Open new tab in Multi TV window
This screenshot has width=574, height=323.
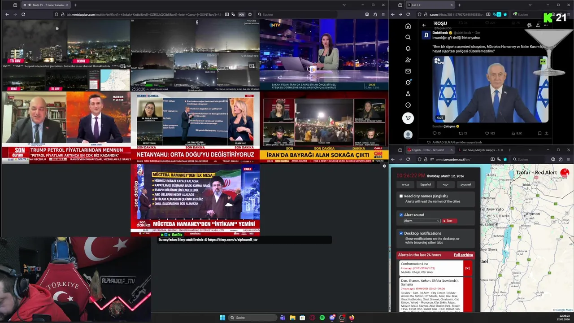75,5
